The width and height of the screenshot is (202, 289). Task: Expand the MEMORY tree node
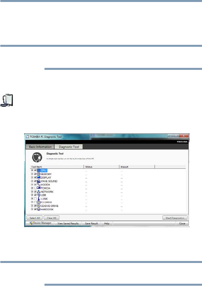32,174
